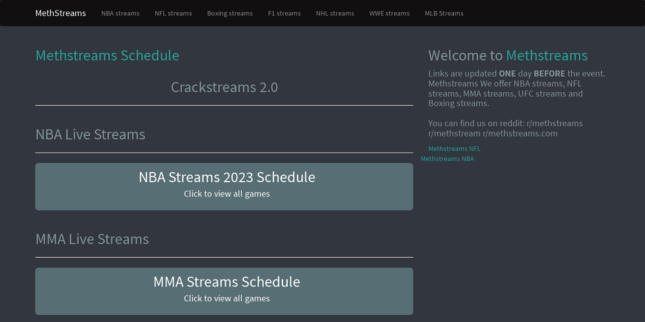Click the 'You can find us on reddit' text
645x322 pixels.
click(477, 123)
